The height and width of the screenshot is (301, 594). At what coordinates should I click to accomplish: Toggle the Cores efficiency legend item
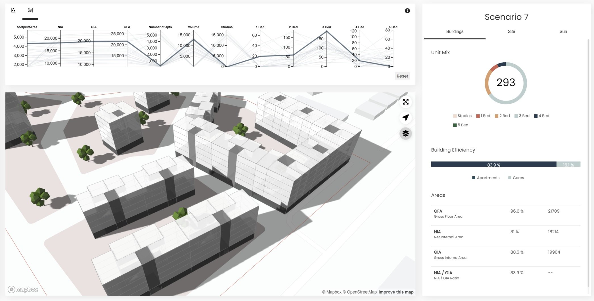point(516,178)
